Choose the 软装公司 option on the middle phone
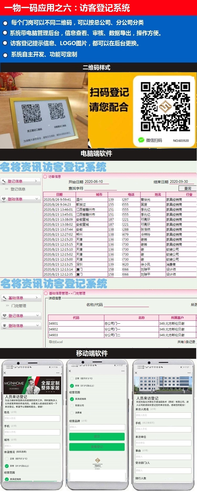The width and height of the screenshot is (197, 492). point(72,405)
